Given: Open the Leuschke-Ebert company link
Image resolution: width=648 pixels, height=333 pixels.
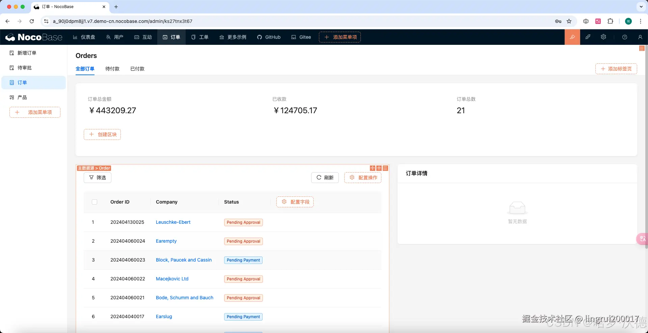Looking at the screenshot, I should click(173, 222).
